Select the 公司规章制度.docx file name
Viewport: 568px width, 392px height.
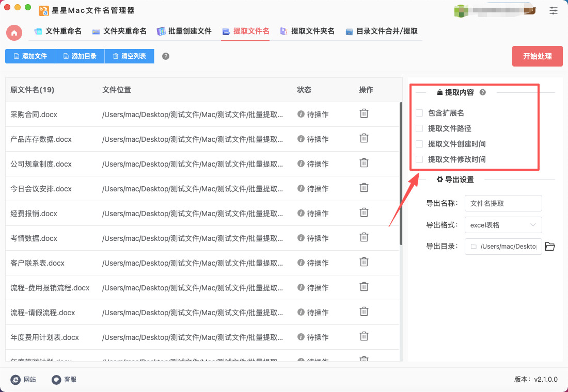pos(41,164)
